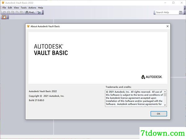Click the Vault icon in the About title bar
The width and height of the screenshot is (186, 139).
28,26
